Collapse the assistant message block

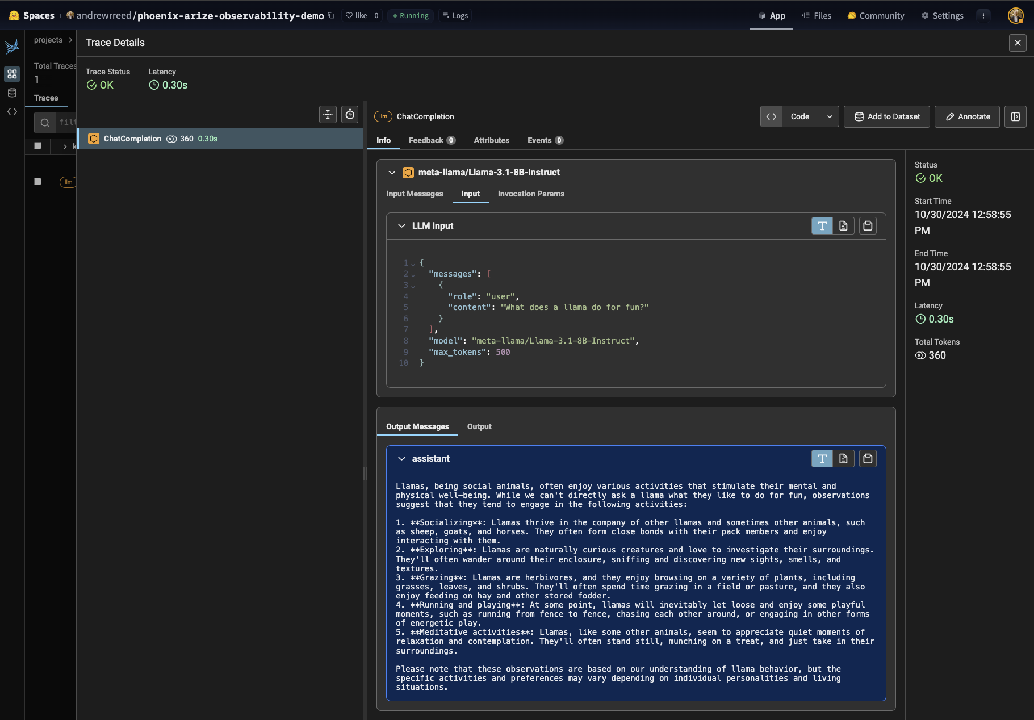401,459
